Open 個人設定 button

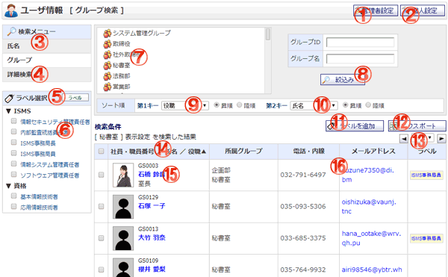[x=423, y=10]
